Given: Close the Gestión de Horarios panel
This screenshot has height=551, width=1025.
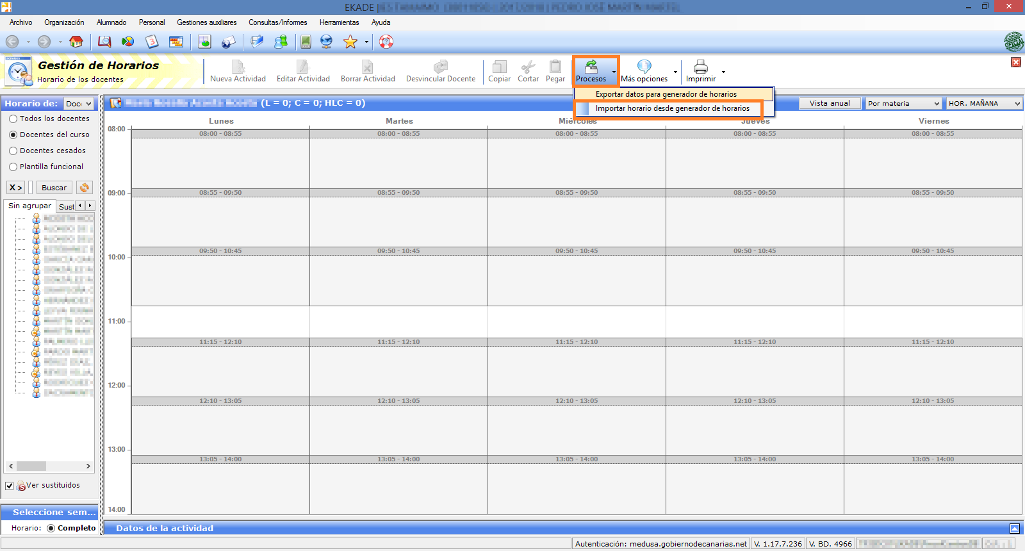Looking at the screenshot, I should coord(1016,62).
